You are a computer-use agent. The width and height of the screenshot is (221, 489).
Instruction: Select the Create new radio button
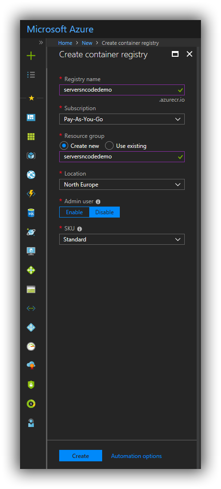coord(64,146)
